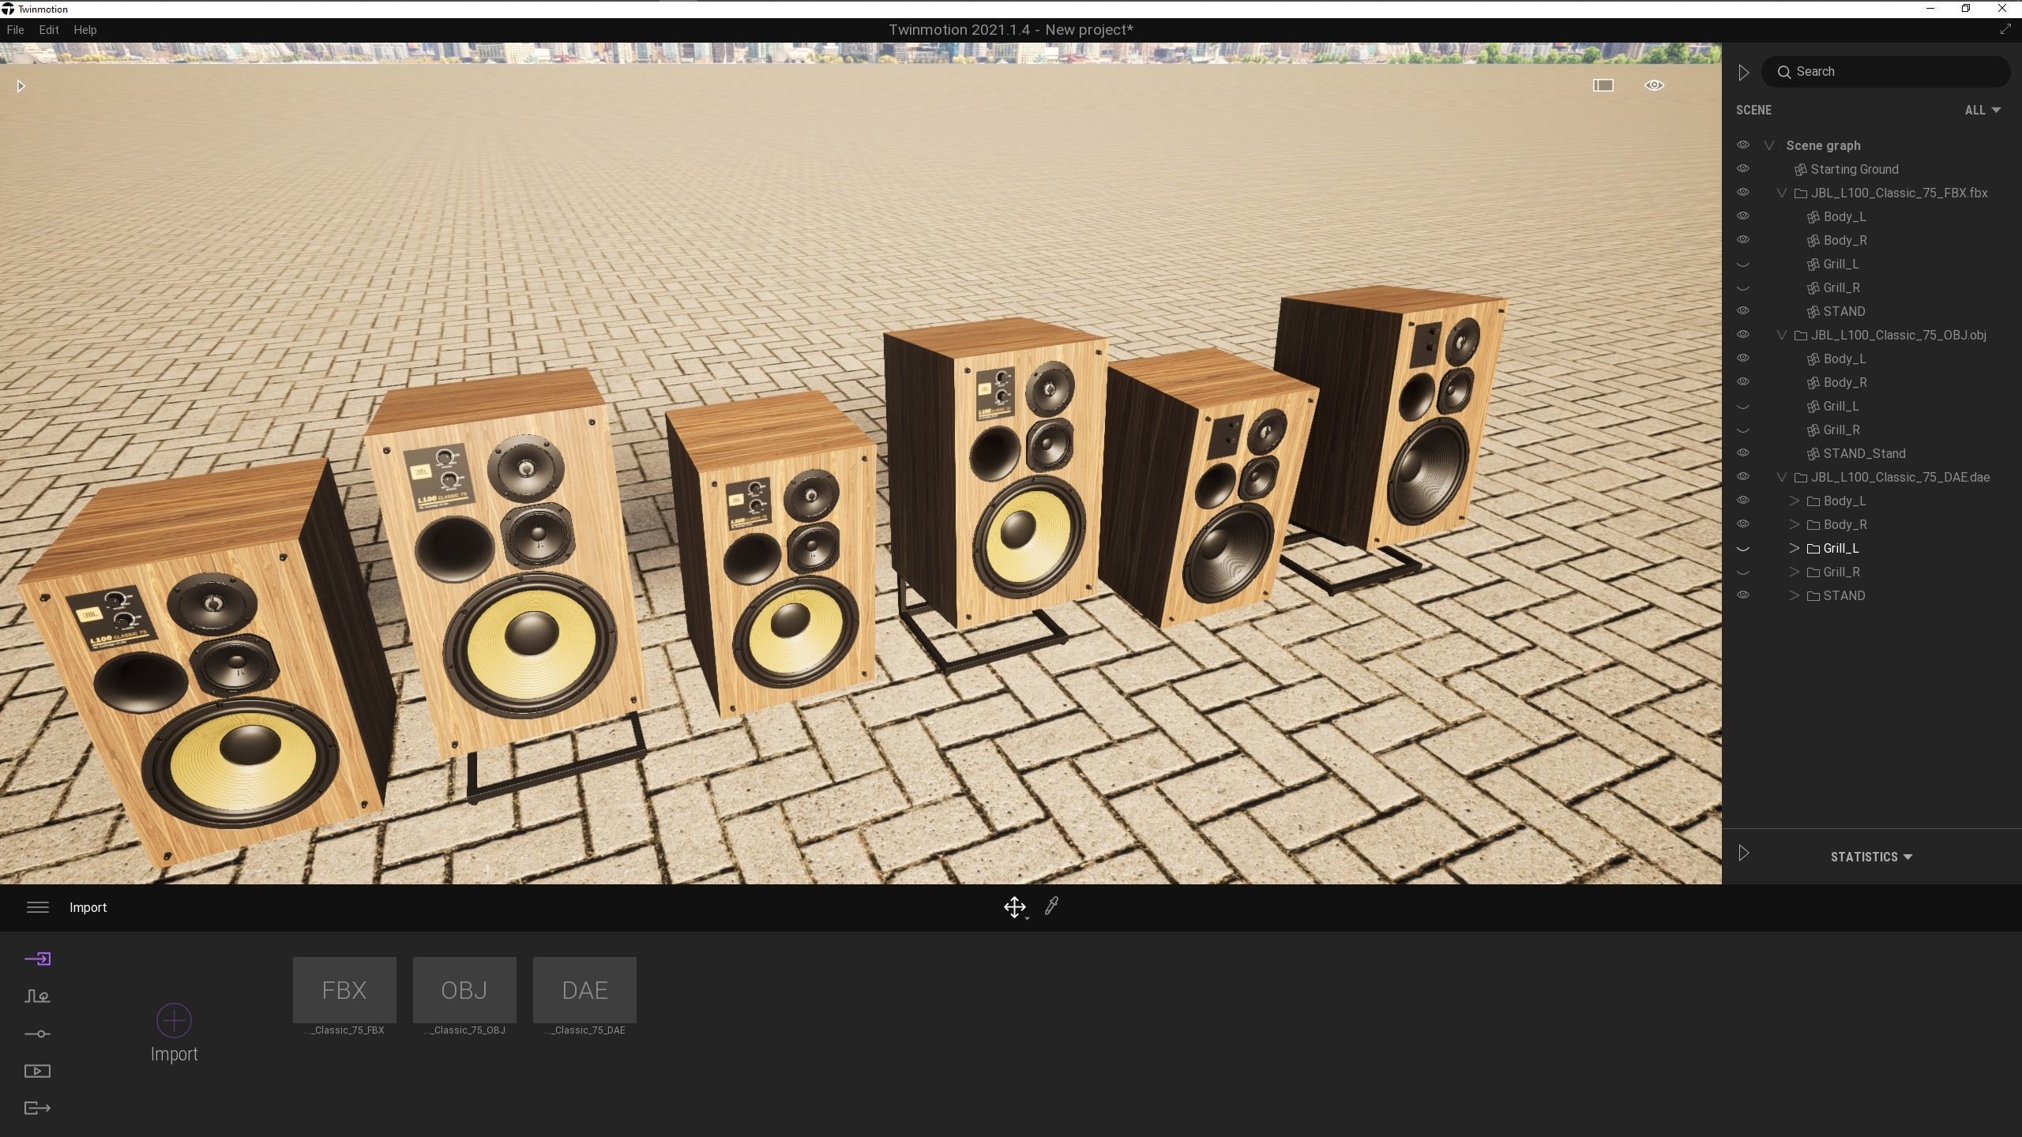Open the Media dock icon
Image resolution: width=2022 pixels, height=1137 pixels.
[37, 1071]
